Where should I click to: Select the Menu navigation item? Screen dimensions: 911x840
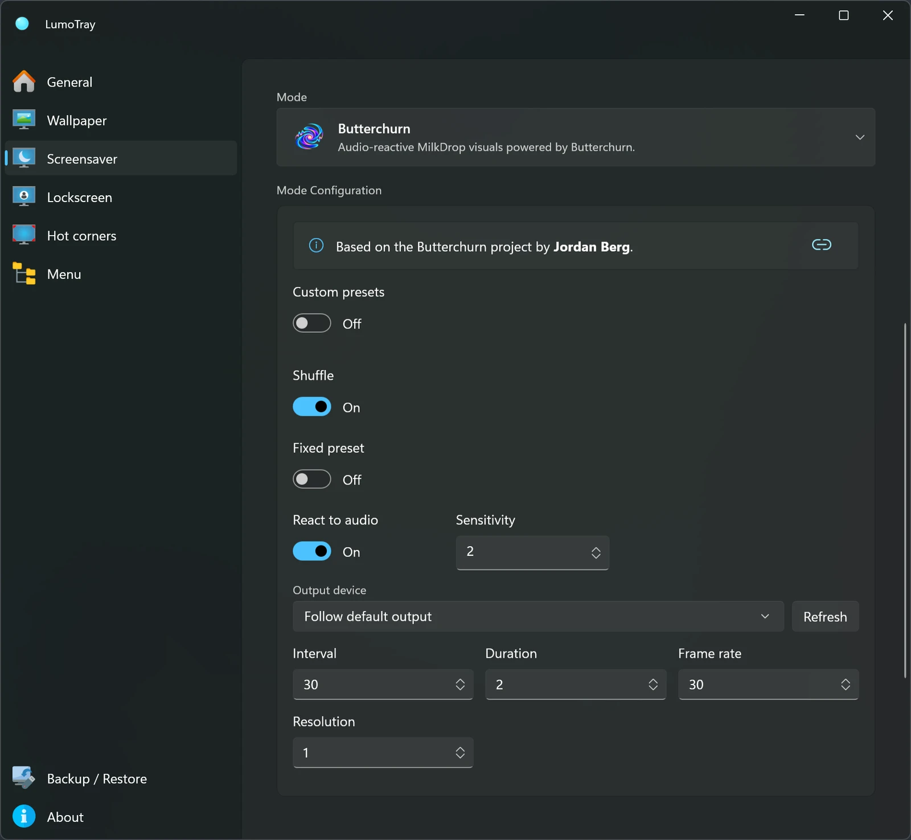click(121, 274)
